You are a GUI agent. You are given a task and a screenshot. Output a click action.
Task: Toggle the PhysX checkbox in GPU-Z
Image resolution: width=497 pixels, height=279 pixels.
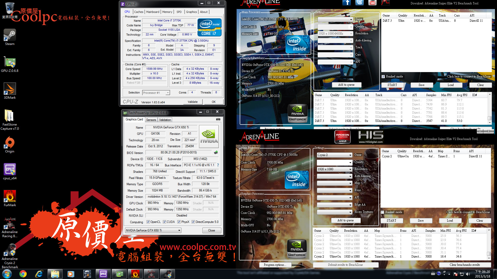coord(179,222)
